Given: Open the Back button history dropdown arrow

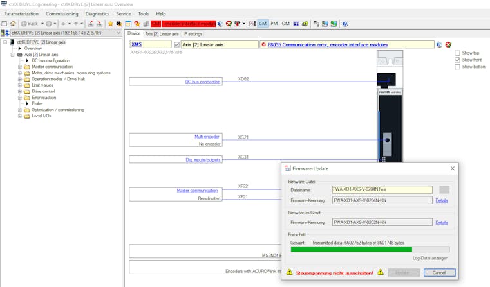Looking at the screenshot, I should click(x=42, y=24).
